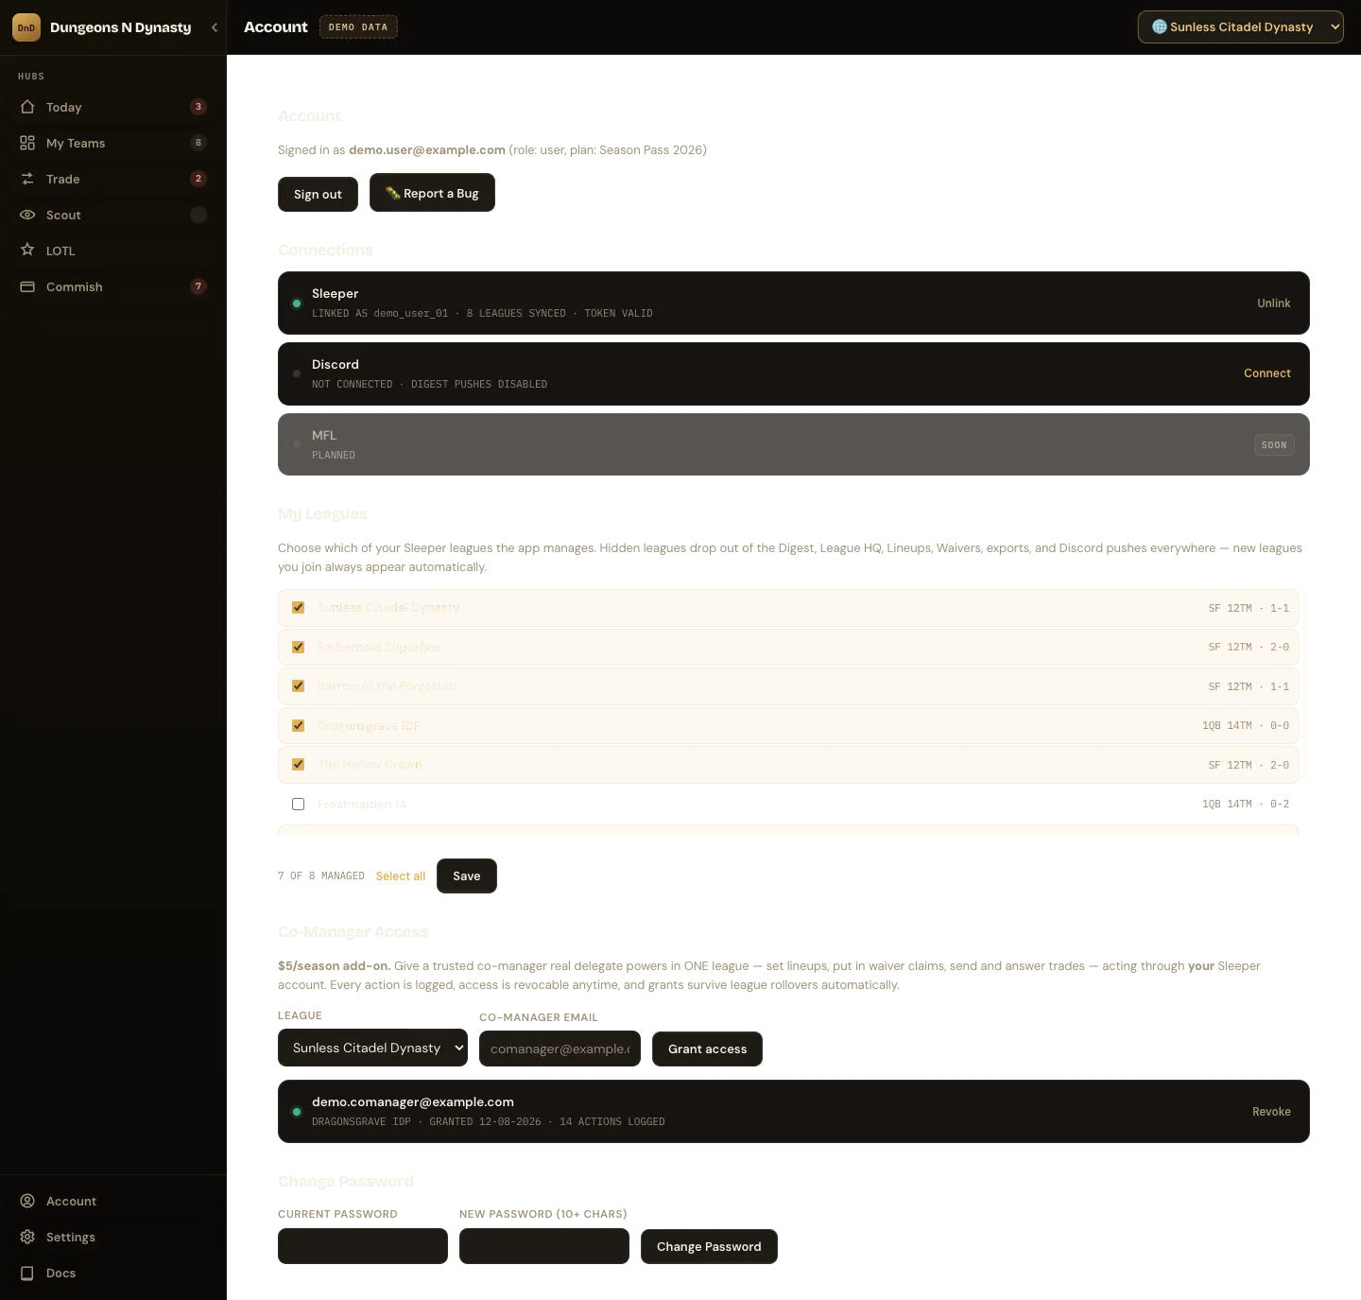Check the Frostmaiden 14 league checkbox
Viewport: 1361px width, 1300px height.
pyautogui.click(x=299, y=804)
